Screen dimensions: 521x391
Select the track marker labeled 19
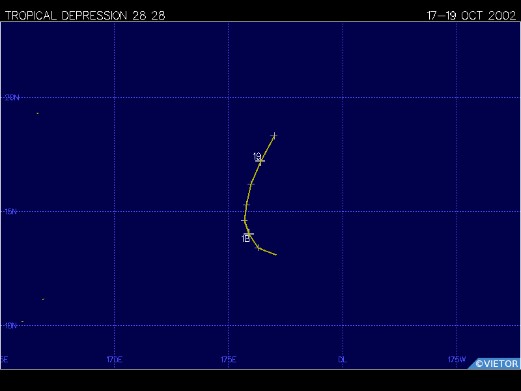click(x=260, y=161)
